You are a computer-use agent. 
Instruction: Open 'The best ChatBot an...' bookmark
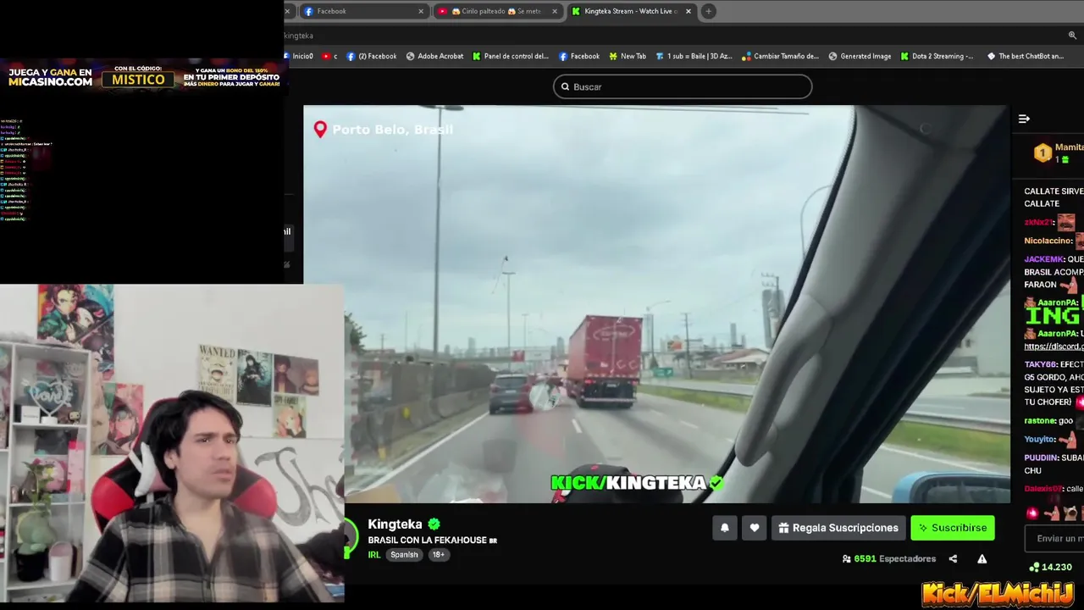coord(1025,56)
